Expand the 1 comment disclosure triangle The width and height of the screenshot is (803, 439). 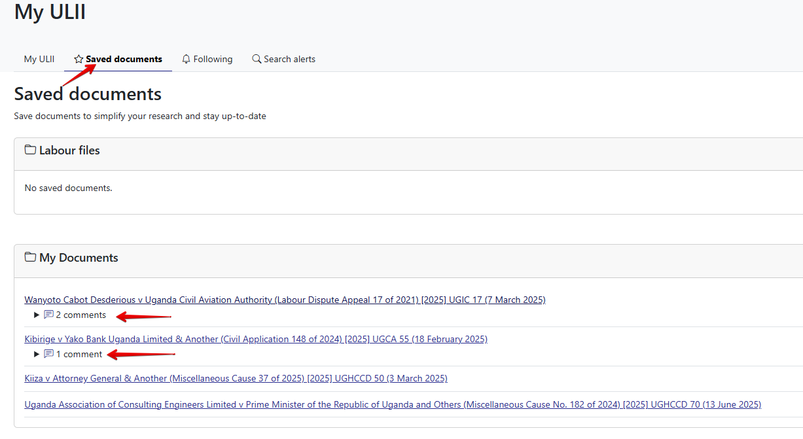(x=37, y=355)
